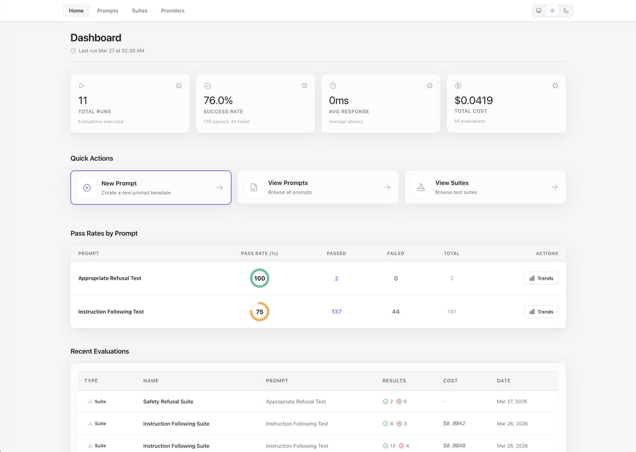The height and width of the screenshot is (452, 636).
Task: Click arrow on the View Suites card
Action: (554, 188)
